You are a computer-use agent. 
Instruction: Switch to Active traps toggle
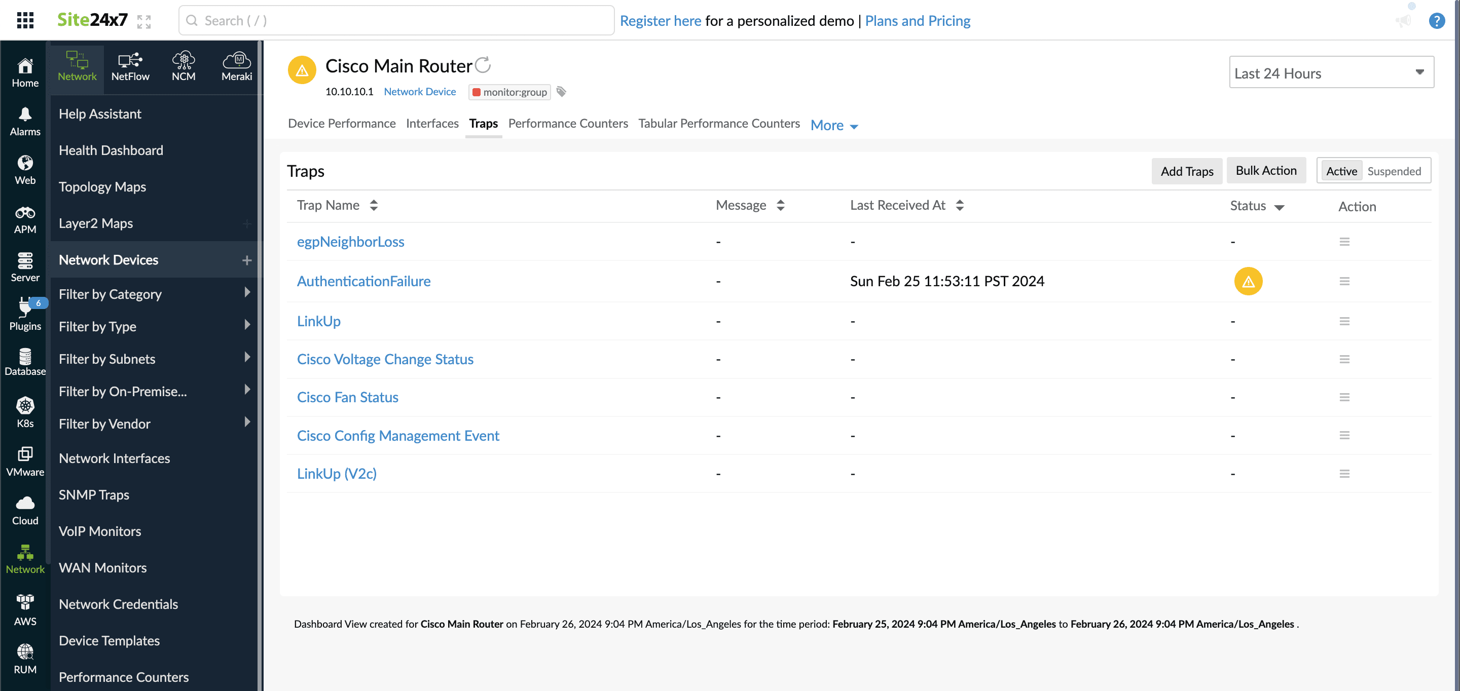coord(1341,171)
